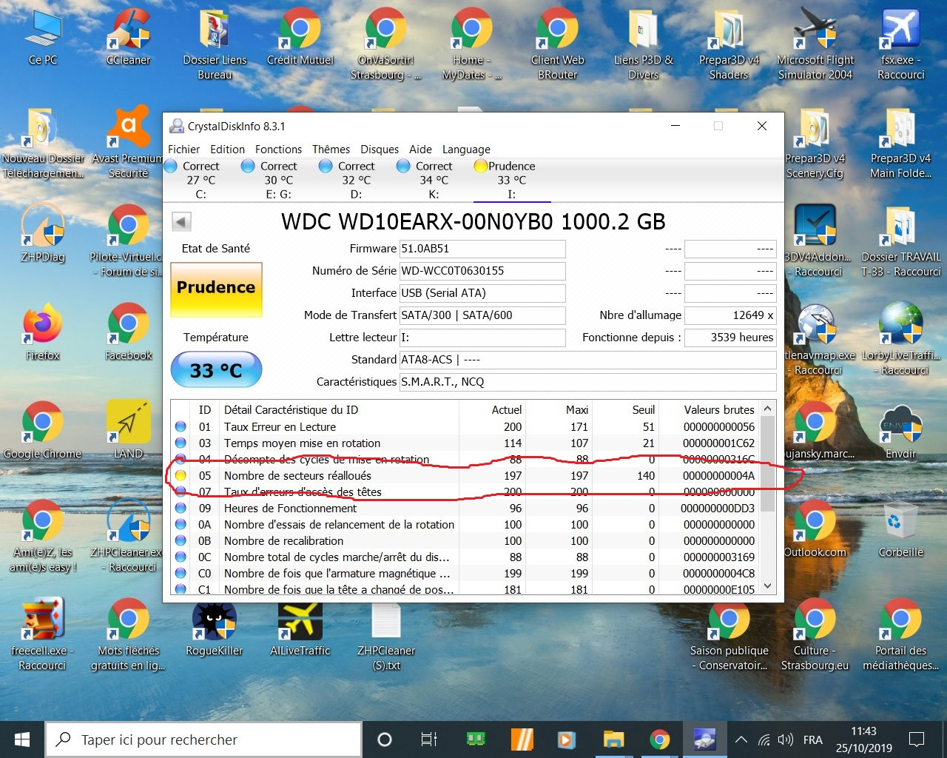Click the attribute list scroll down arrow
Viewport: 947px width, 758px height.
coord(768,586)
